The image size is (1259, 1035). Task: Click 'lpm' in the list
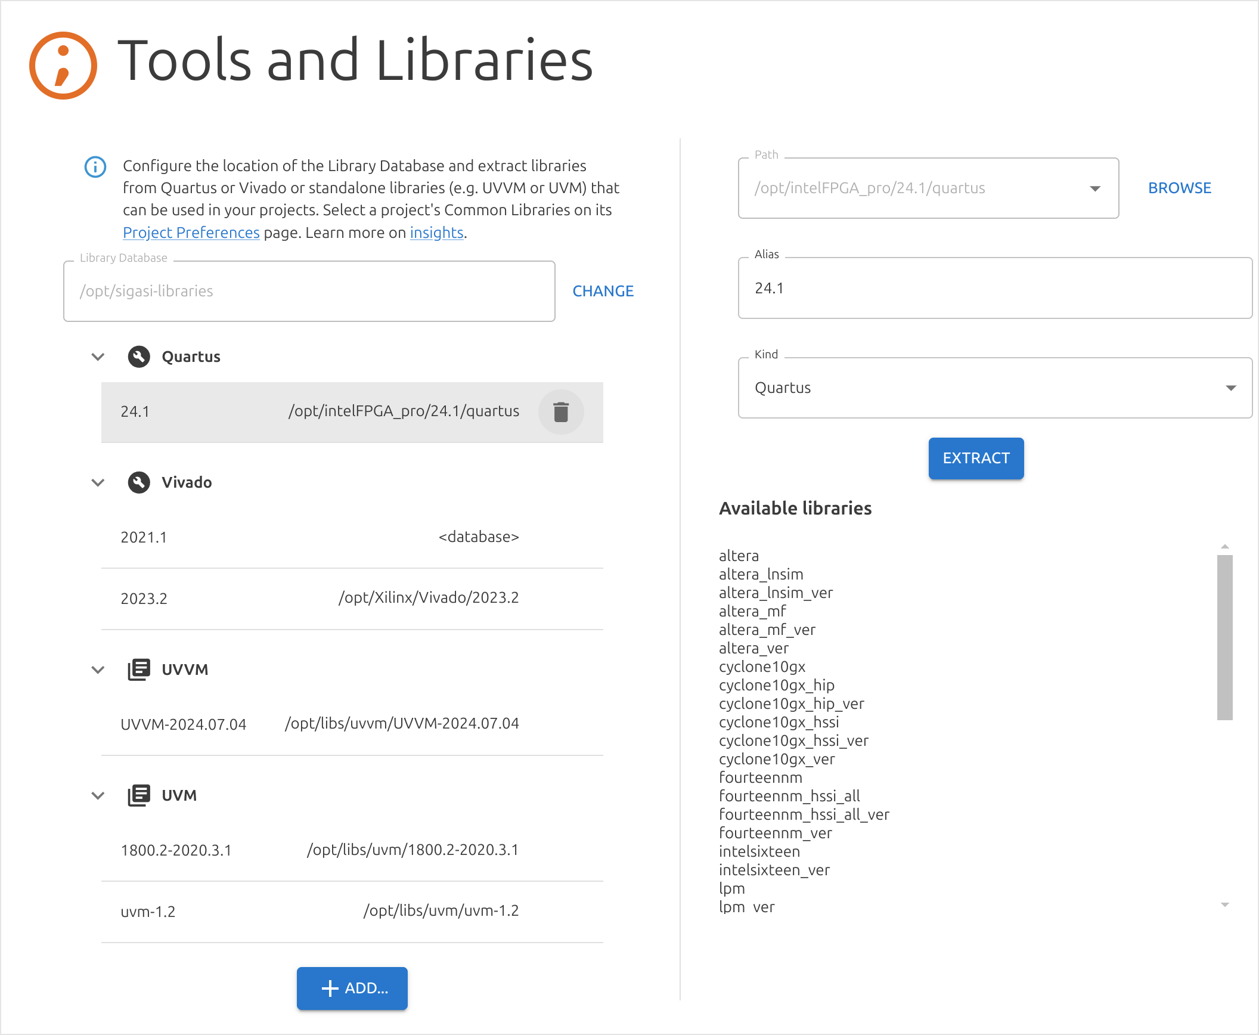[731, 888]
